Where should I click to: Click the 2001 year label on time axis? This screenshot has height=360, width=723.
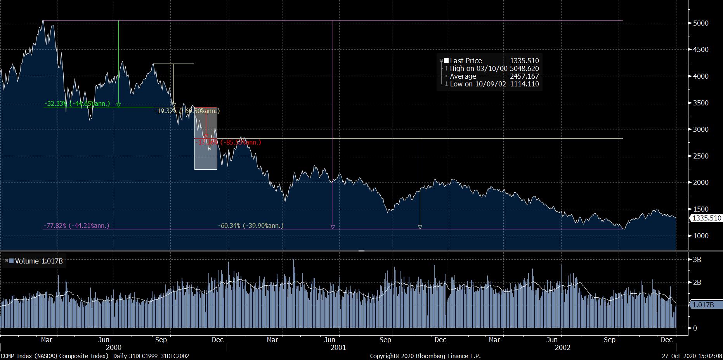click(x=338, y=348)
